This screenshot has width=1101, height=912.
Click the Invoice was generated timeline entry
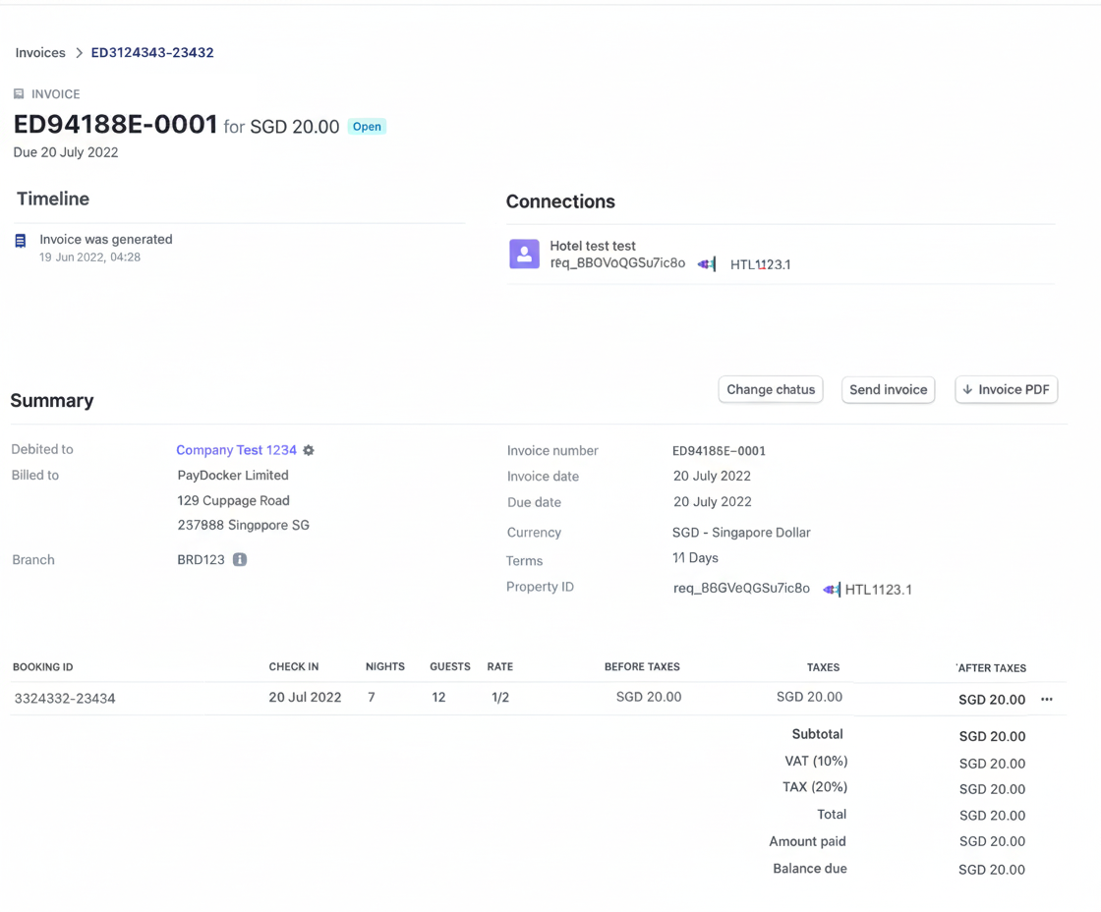coord(106,239)
